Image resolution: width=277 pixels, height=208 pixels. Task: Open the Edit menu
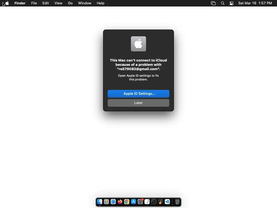pyautogui.click(x=45, y=3)
